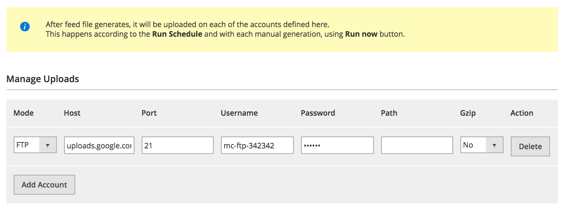
Task: Click the Add Account button
Action: (44, 185)
